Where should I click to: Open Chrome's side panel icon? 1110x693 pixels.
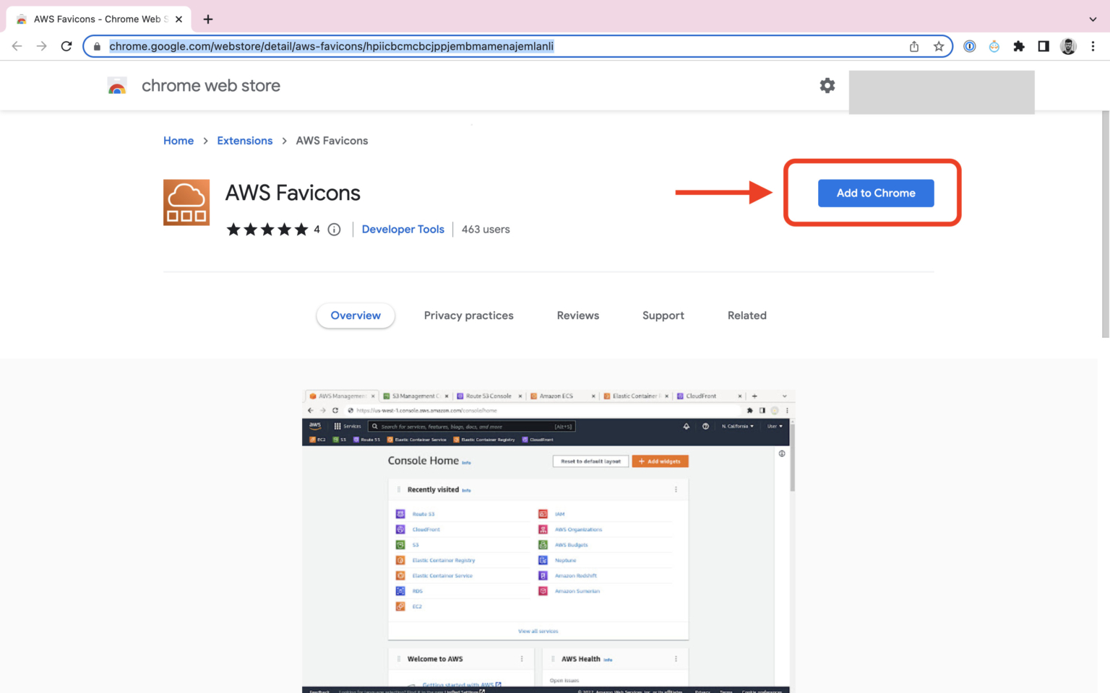[x=1044, y=45]
